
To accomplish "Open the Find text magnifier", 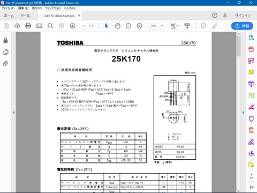I will (50, 26).
